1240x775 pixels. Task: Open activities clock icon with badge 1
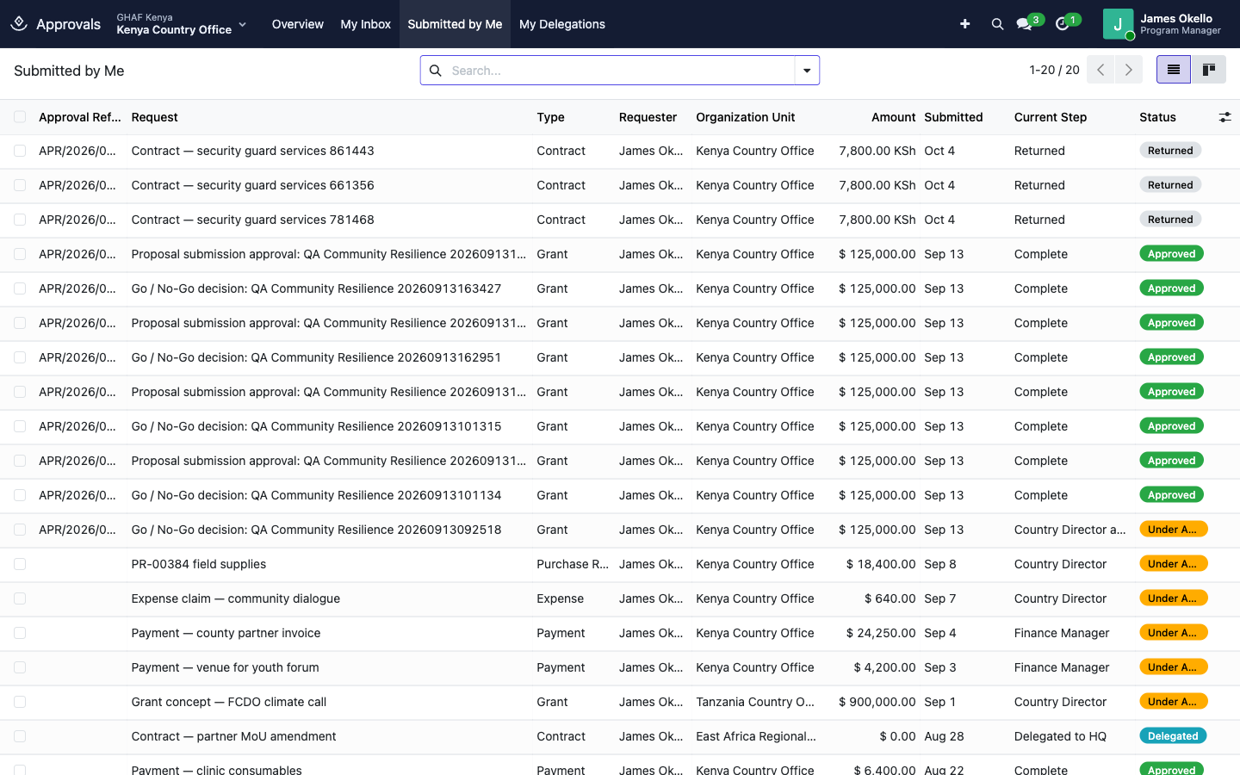pos(1063,24)
